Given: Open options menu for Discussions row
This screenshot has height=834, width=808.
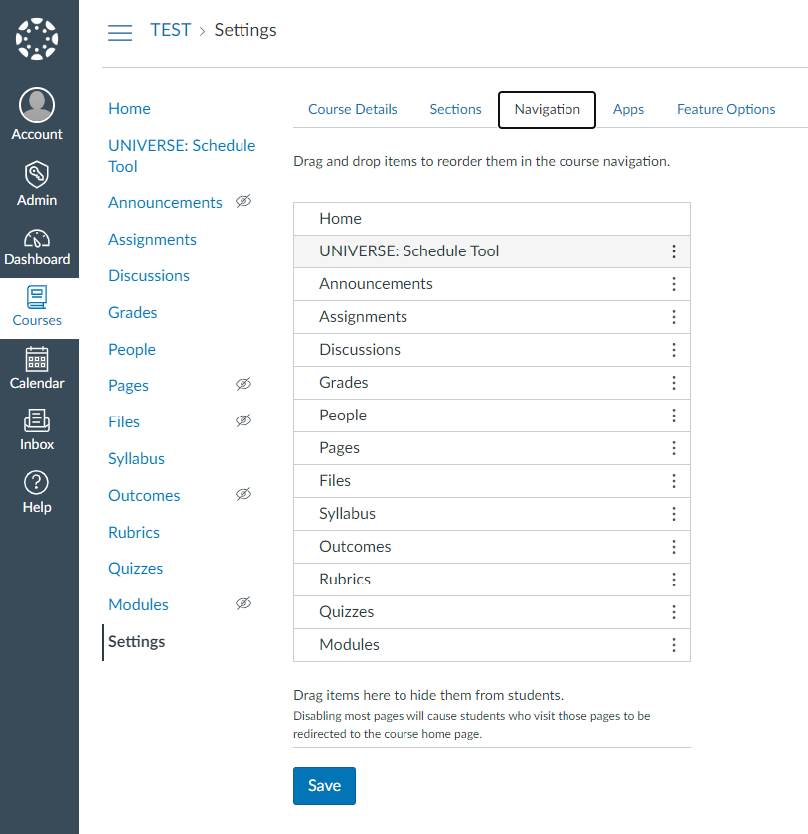Looking at the screenshot, I should (674, 350).
